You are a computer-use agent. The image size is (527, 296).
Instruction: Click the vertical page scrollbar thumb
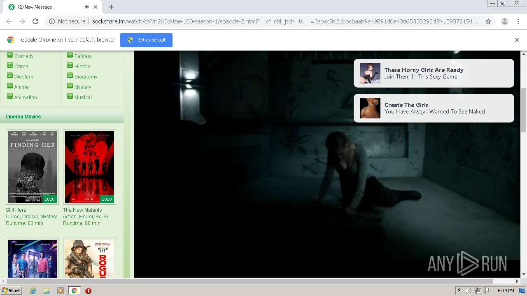click(x=524, y=110)
